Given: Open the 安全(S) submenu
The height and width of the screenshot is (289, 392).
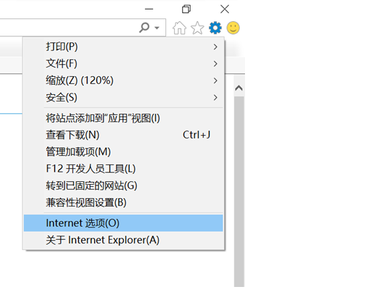Looking at the screenshot, I should (123, 97).
